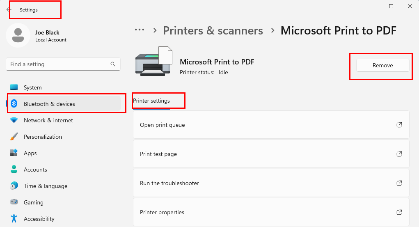
Task: Click the System monitor icon
Action: click(14, 87)
